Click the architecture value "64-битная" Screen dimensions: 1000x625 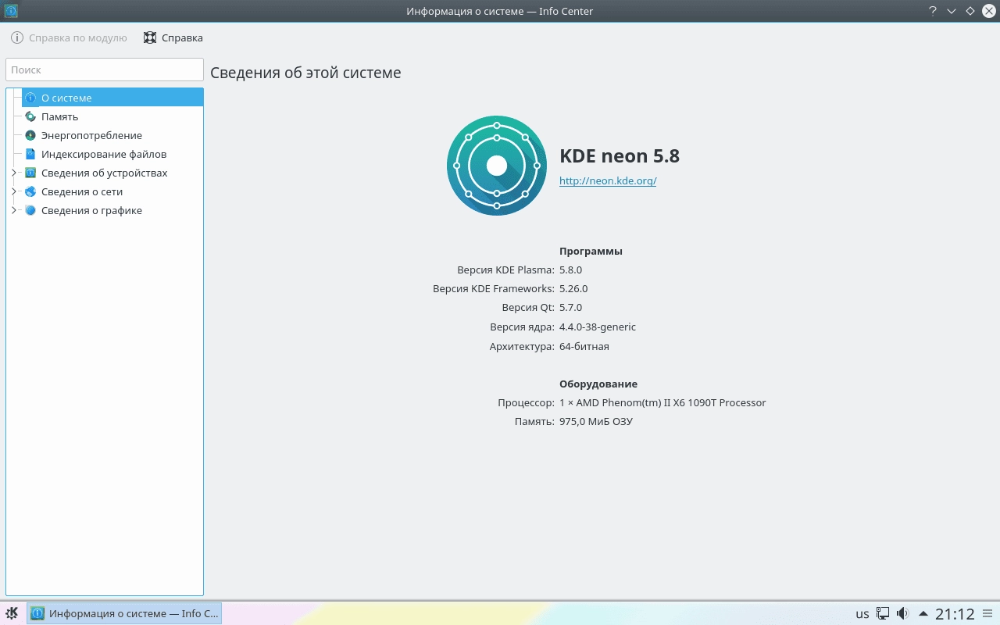click(584, 346)
